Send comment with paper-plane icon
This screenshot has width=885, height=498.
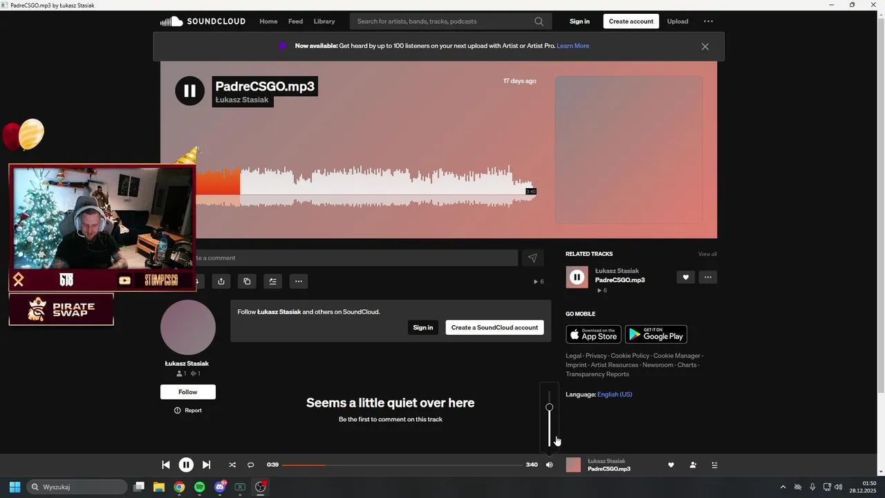[x=532, y=258]
